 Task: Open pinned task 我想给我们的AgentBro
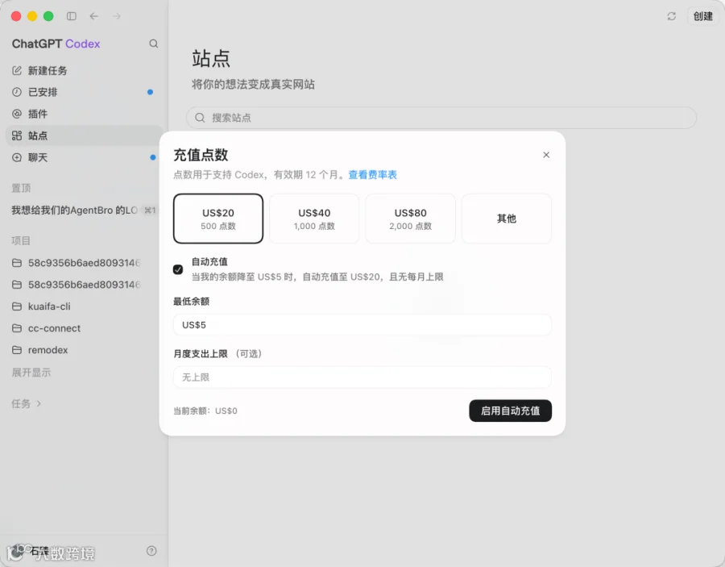tap(84, 211)
